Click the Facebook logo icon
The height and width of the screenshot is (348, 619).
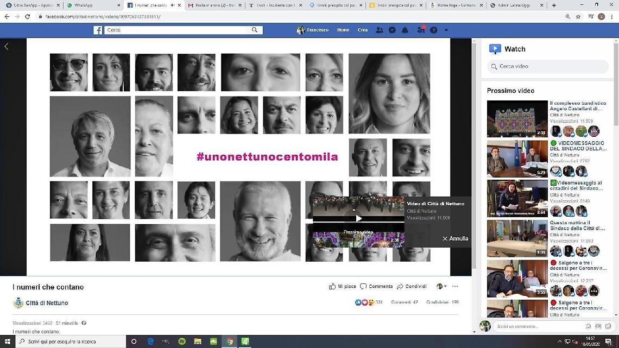tap(98, 30)
